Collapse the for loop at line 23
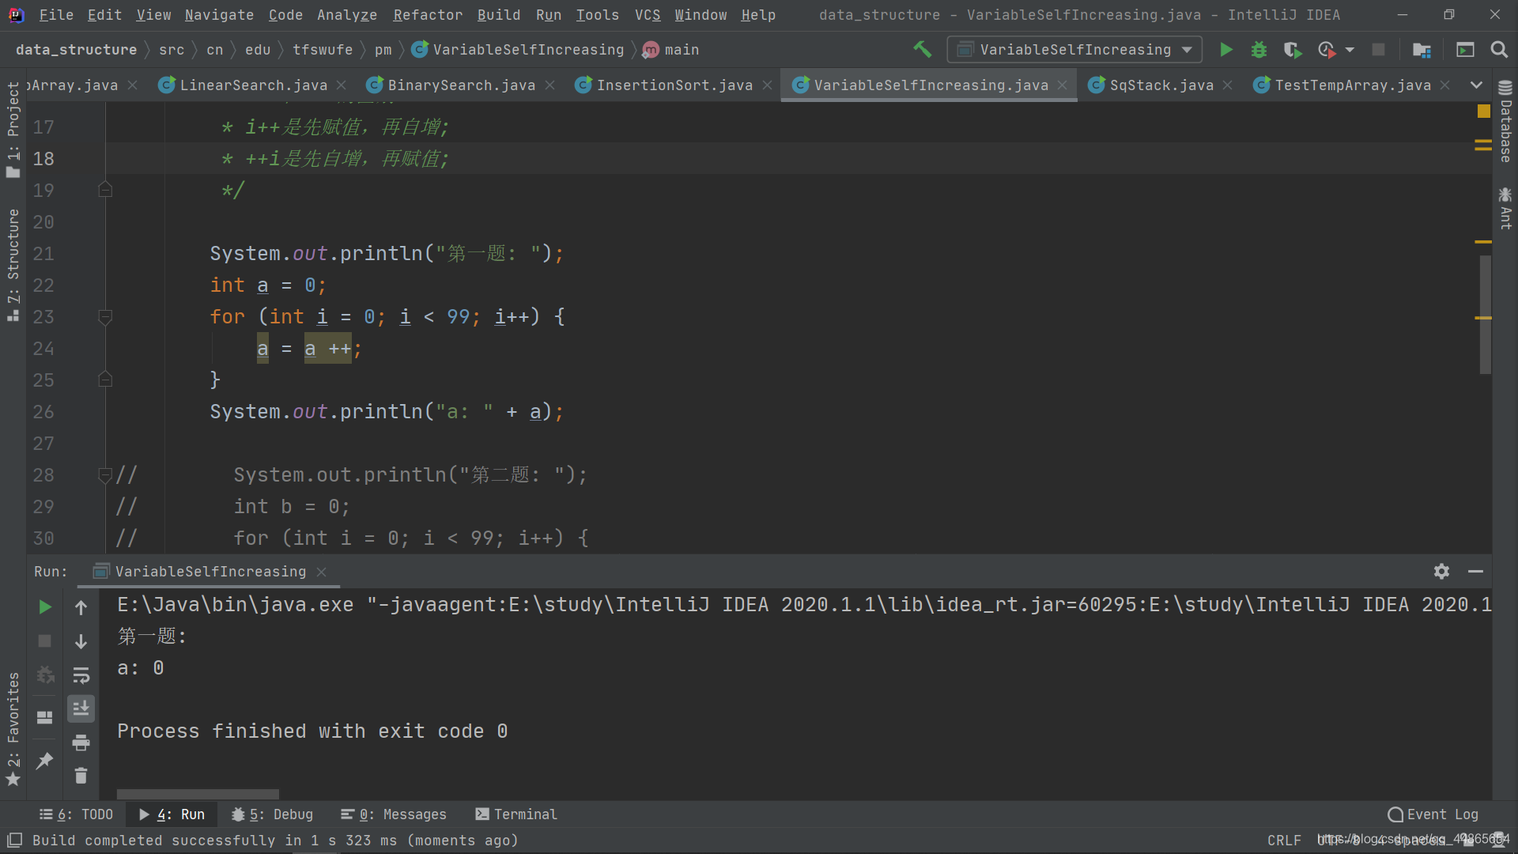The width and height of the screenshot is (1518, 854). click(x=105, y=317)
